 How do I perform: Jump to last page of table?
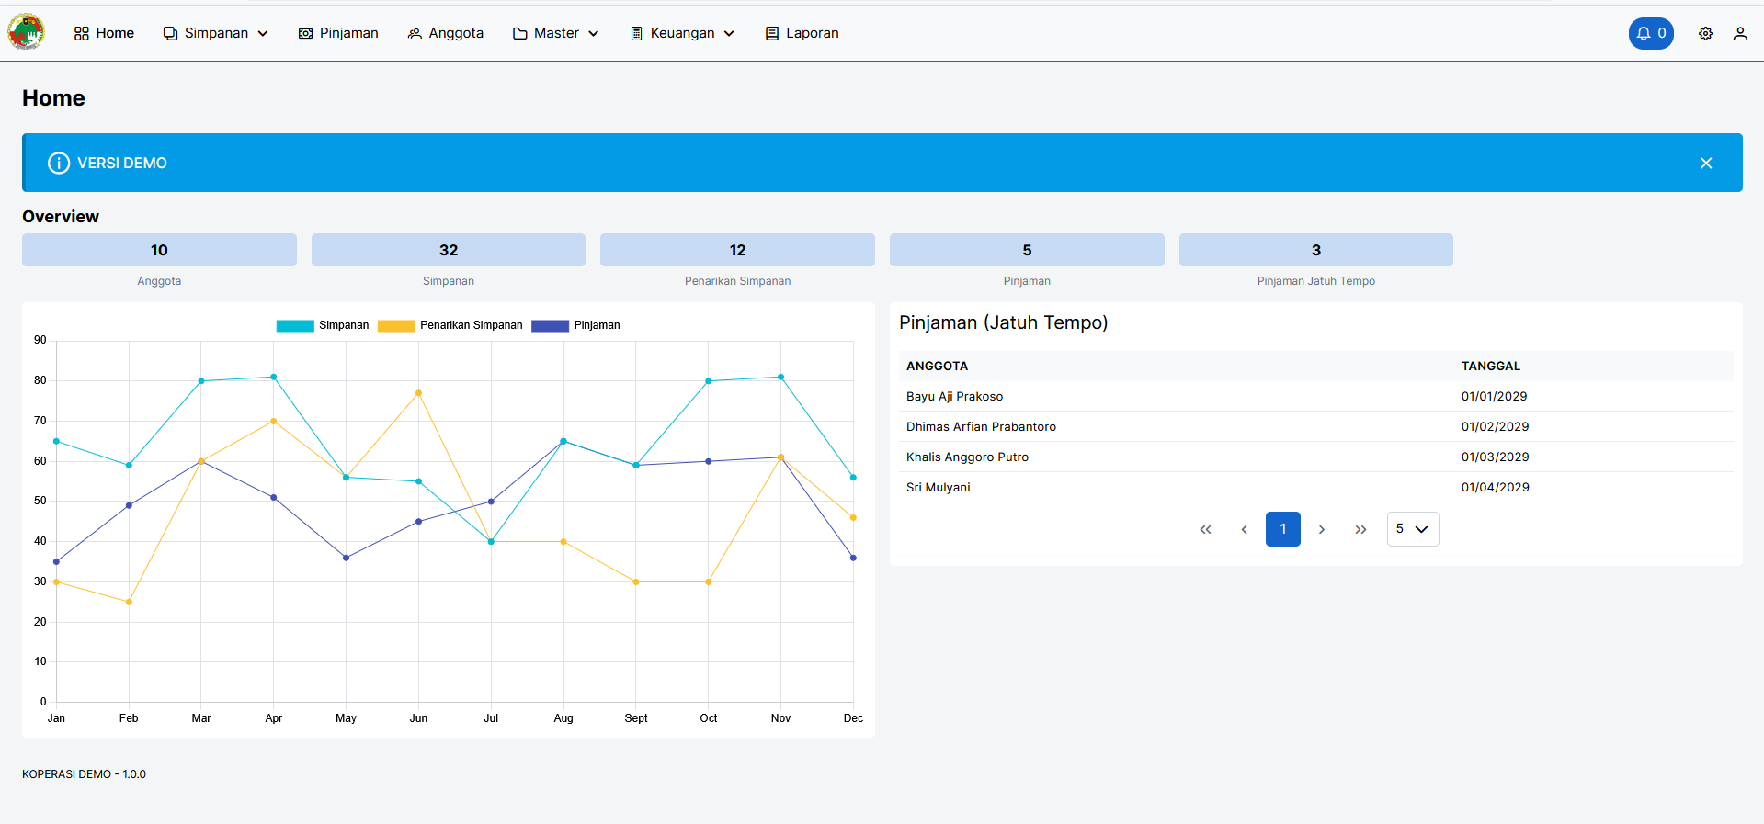pyautogui.click(x=1360, y=529)
